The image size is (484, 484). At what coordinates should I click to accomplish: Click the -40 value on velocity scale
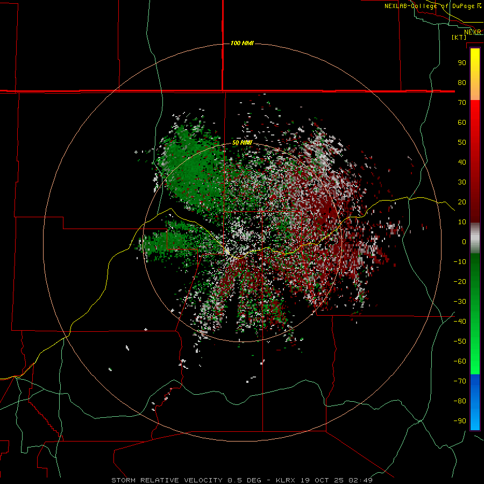pos(460,322)
